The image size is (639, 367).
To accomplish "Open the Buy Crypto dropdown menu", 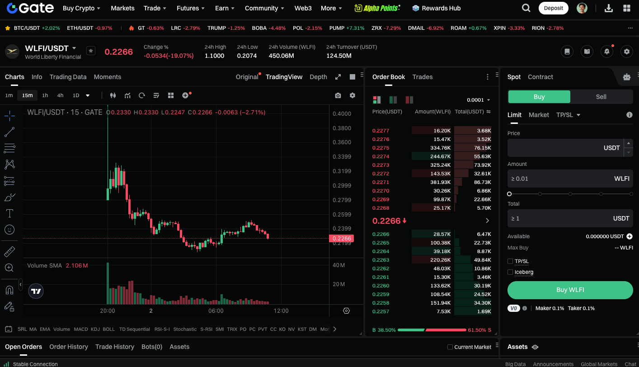I will pyautogui.click(x=81, y=8).
